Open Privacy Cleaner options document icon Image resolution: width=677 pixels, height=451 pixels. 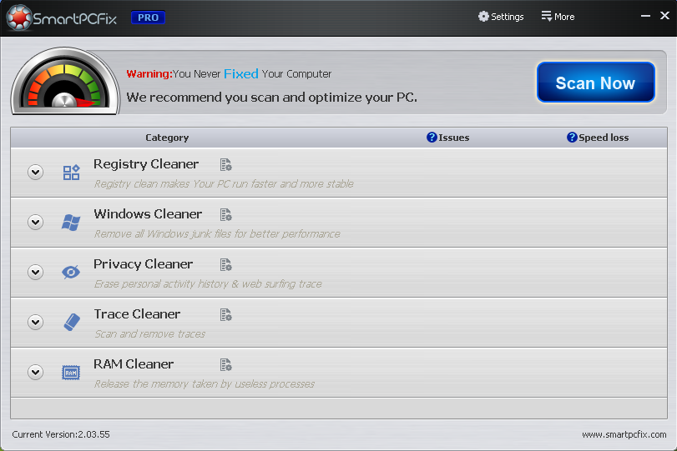click(226, 265)
